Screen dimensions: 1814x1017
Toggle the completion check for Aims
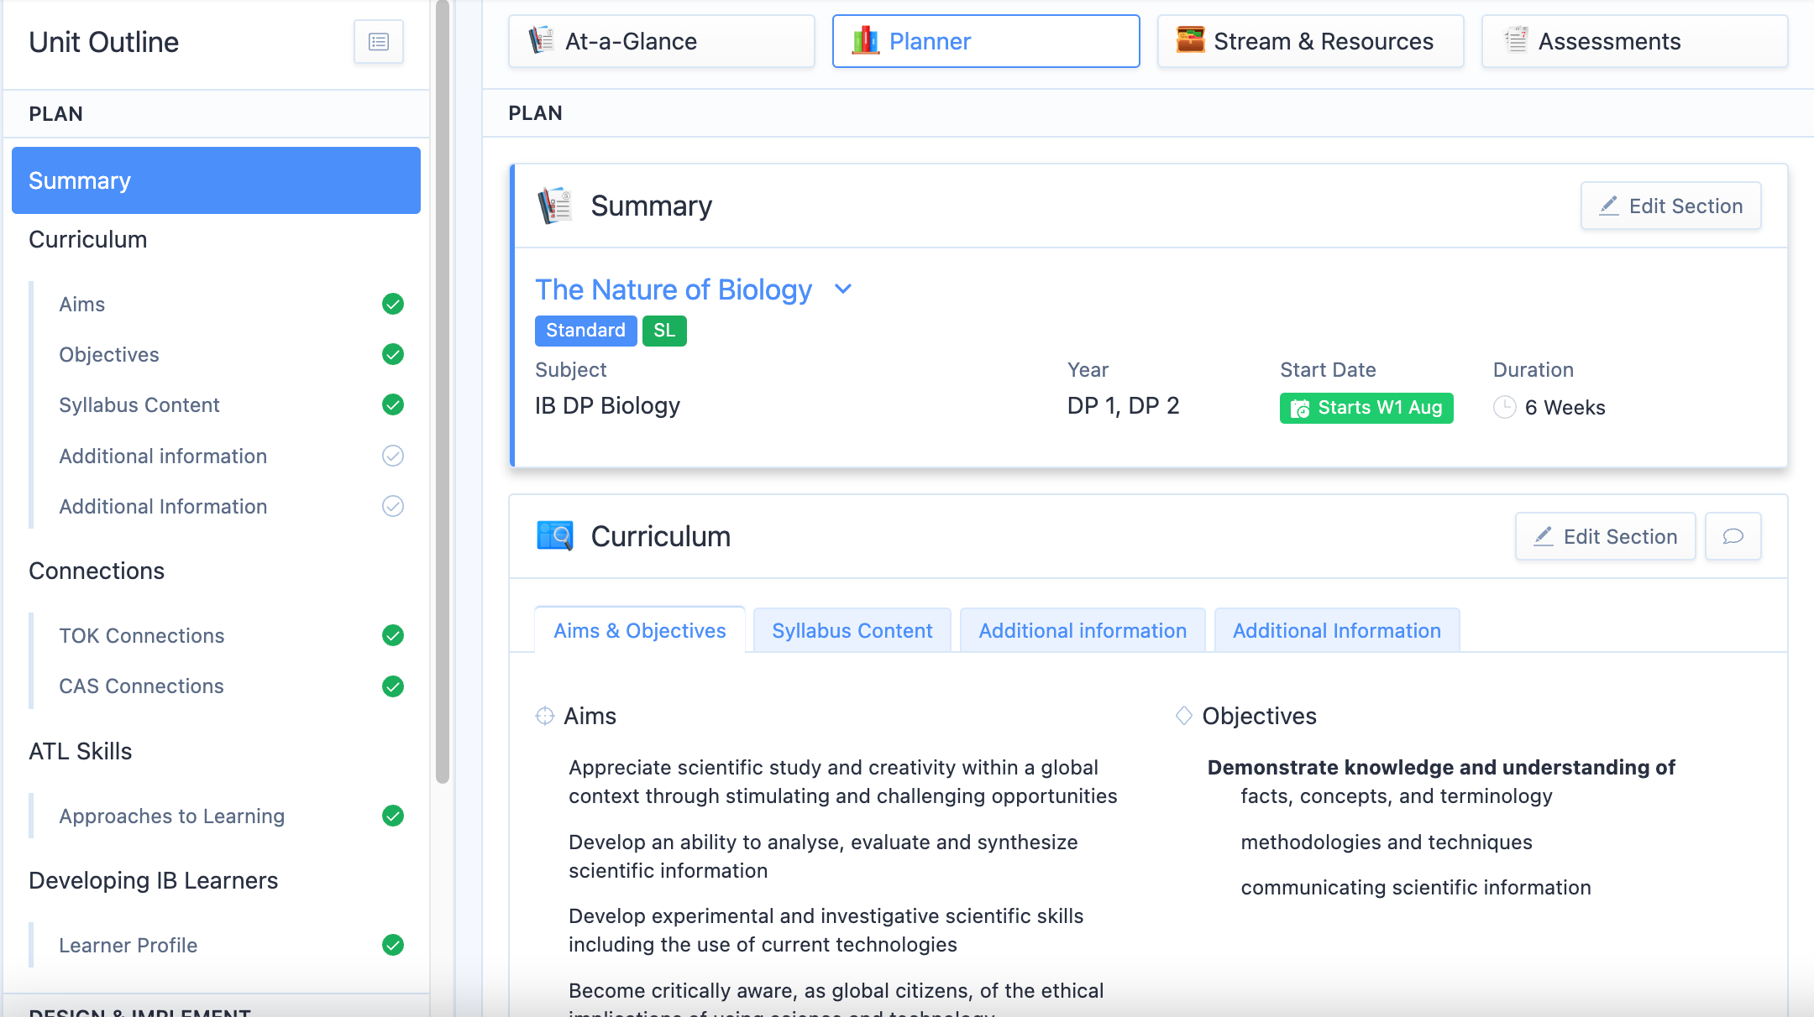[393, 304]
